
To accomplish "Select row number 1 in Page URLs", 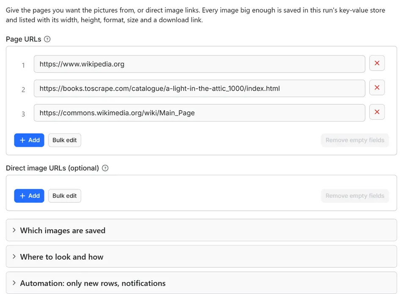I will point(23,65).
